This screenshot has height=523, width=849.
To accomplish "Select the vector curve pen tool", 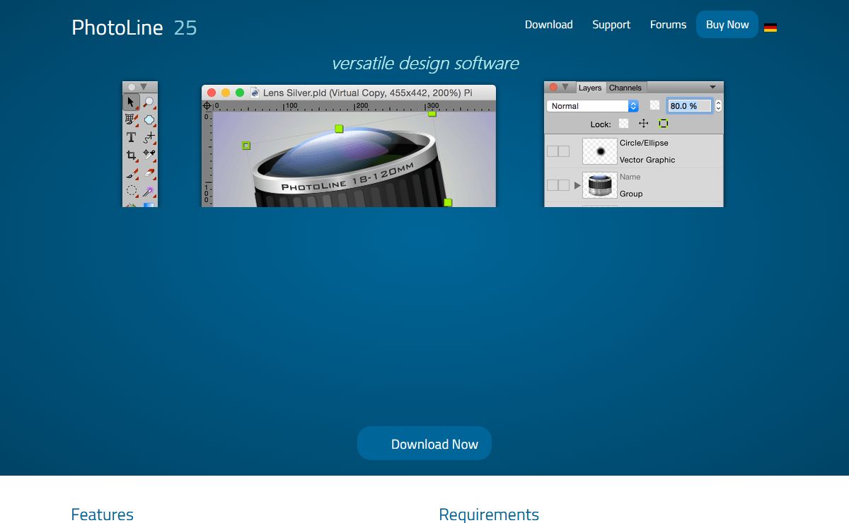I will click(x=149, y=137).
